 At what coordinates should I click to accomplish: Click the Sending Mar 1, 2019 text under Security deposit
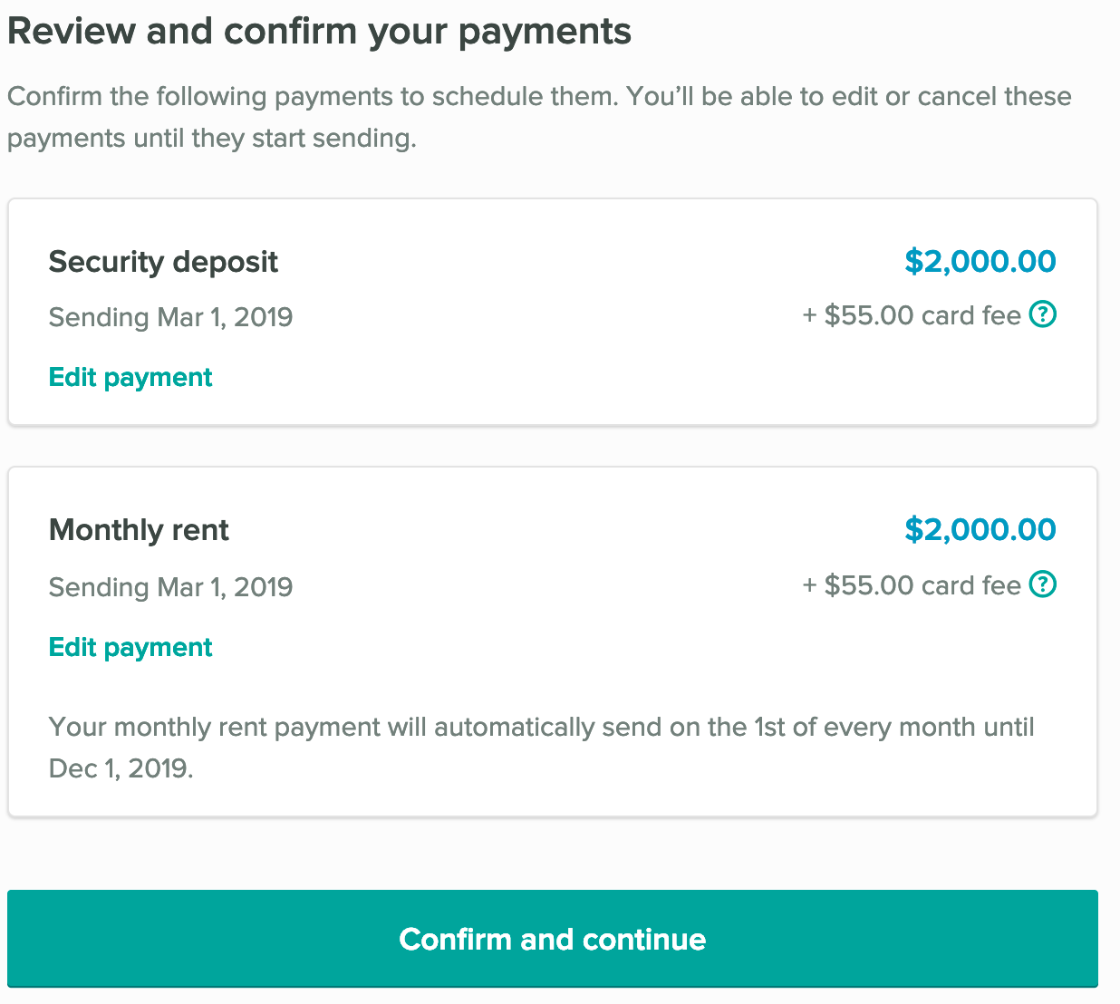tap(170, 317)
